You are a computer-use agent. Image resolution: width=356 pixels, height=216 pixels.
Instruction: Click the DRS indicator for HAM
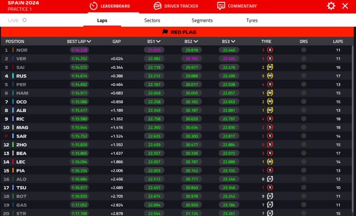[303, 93]
